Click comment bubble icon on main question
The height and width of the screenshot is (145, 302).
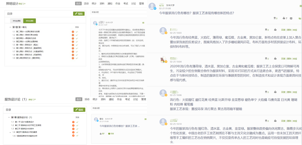[291, 18]
